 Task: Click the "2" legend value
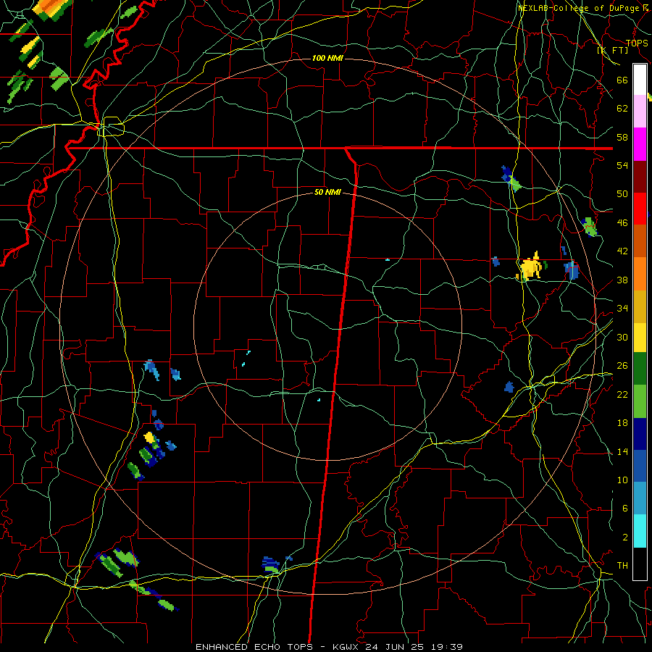tap(624, 538)
